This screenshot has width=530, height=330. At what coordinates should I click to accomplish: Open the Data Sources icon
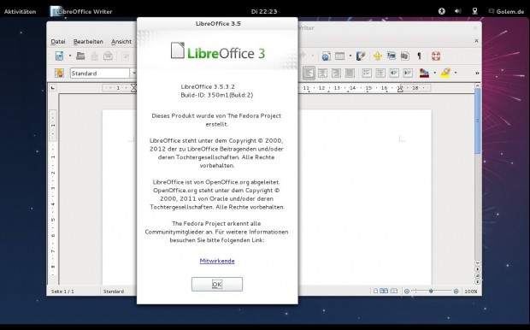[405, 56]
